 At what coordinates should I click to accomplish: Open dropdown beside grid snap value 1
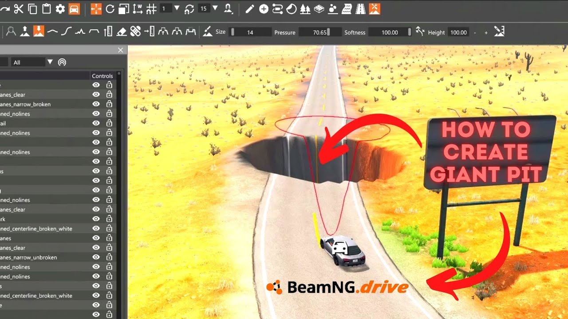coord(177,8)
